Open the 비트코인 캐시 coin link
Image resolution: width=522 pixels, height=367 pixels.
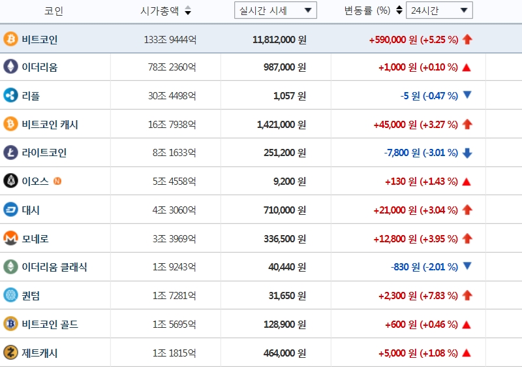coord(50,125)
